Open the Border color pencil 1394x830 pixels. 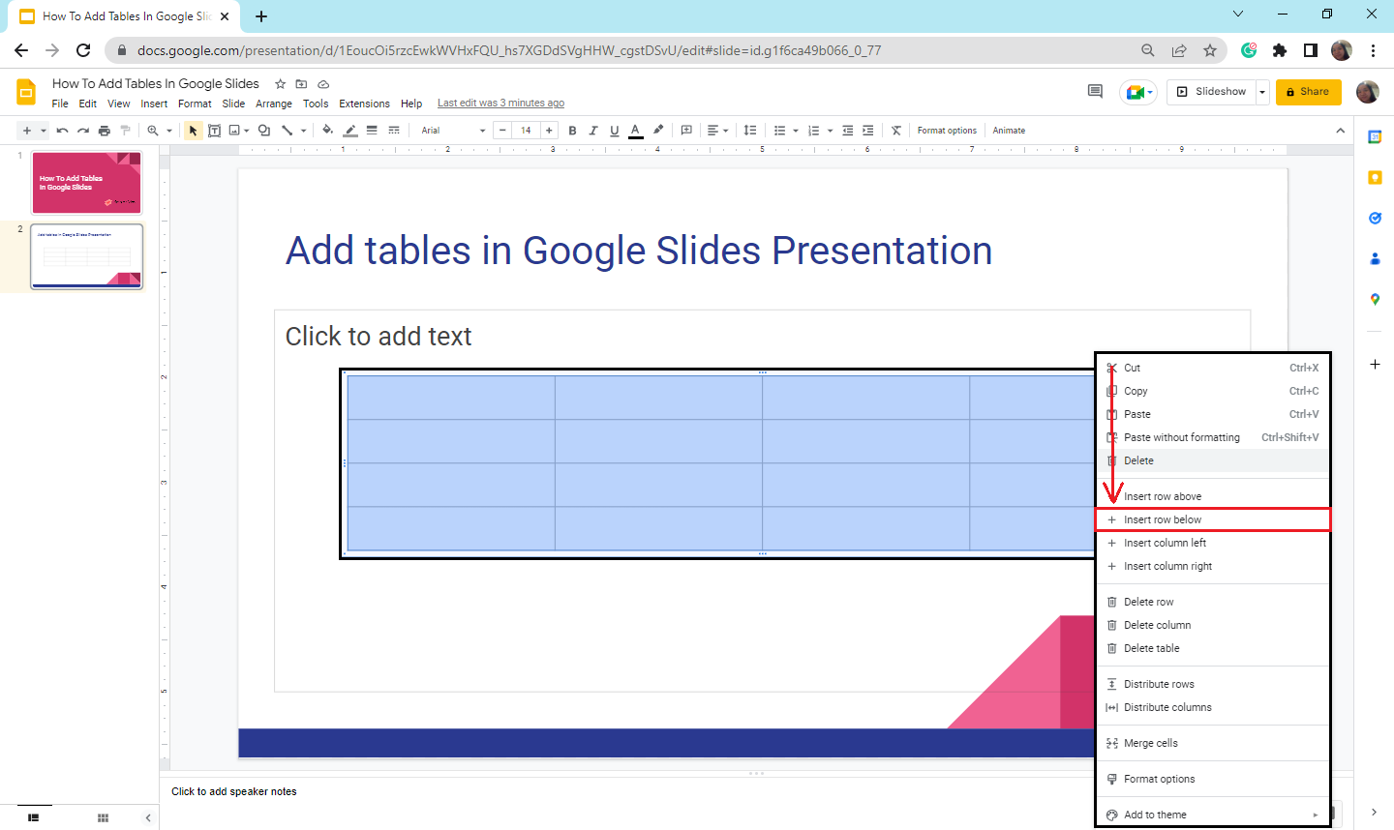coord(350,131)
